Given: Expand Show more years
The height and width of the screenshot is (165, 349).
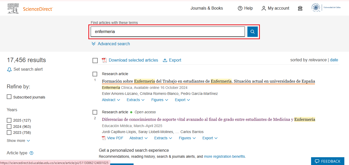Looking at the screenshot, I should (x=18, y=141).
